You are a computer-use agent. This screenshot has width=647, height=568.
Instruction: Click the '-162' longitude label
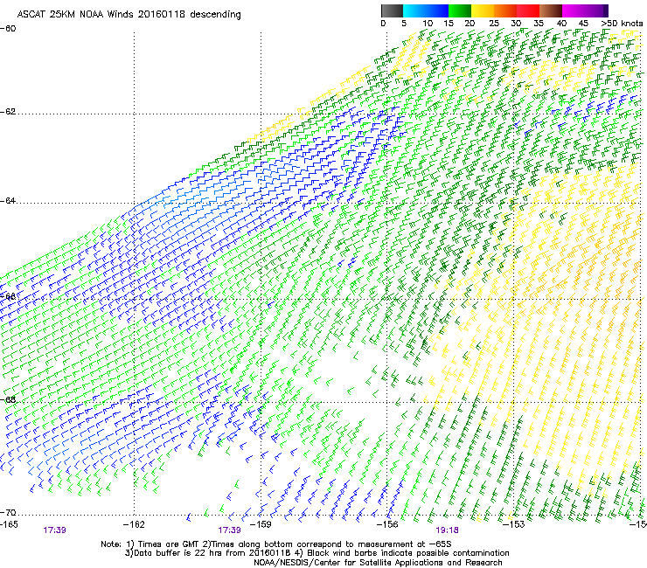point(134,524)
